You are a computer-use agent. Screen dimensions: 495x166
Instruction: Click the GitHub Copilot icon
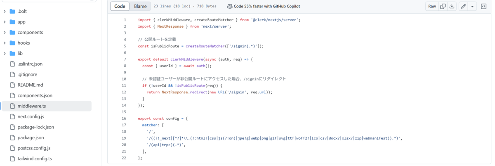click(229, 6)
